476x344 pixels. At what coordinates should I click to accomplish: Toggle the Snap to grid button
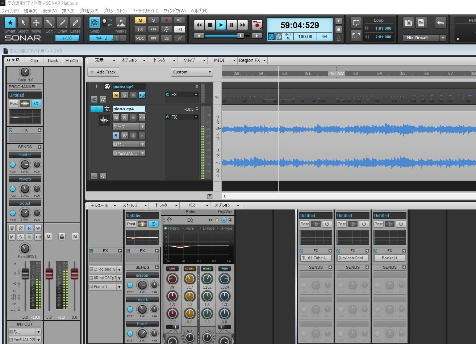tap(95, 23)
